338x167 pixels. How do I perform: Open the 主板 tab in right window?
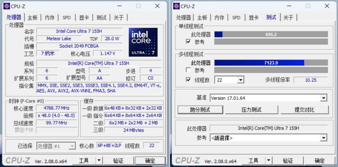pos(202,18)
